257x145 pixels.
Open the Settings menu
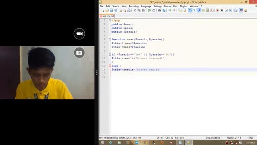point(157,6)
